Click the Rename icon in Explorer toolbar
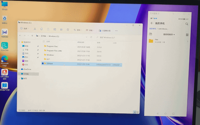The width and height of the screenshot is (200, 125). tap(55, 29)
